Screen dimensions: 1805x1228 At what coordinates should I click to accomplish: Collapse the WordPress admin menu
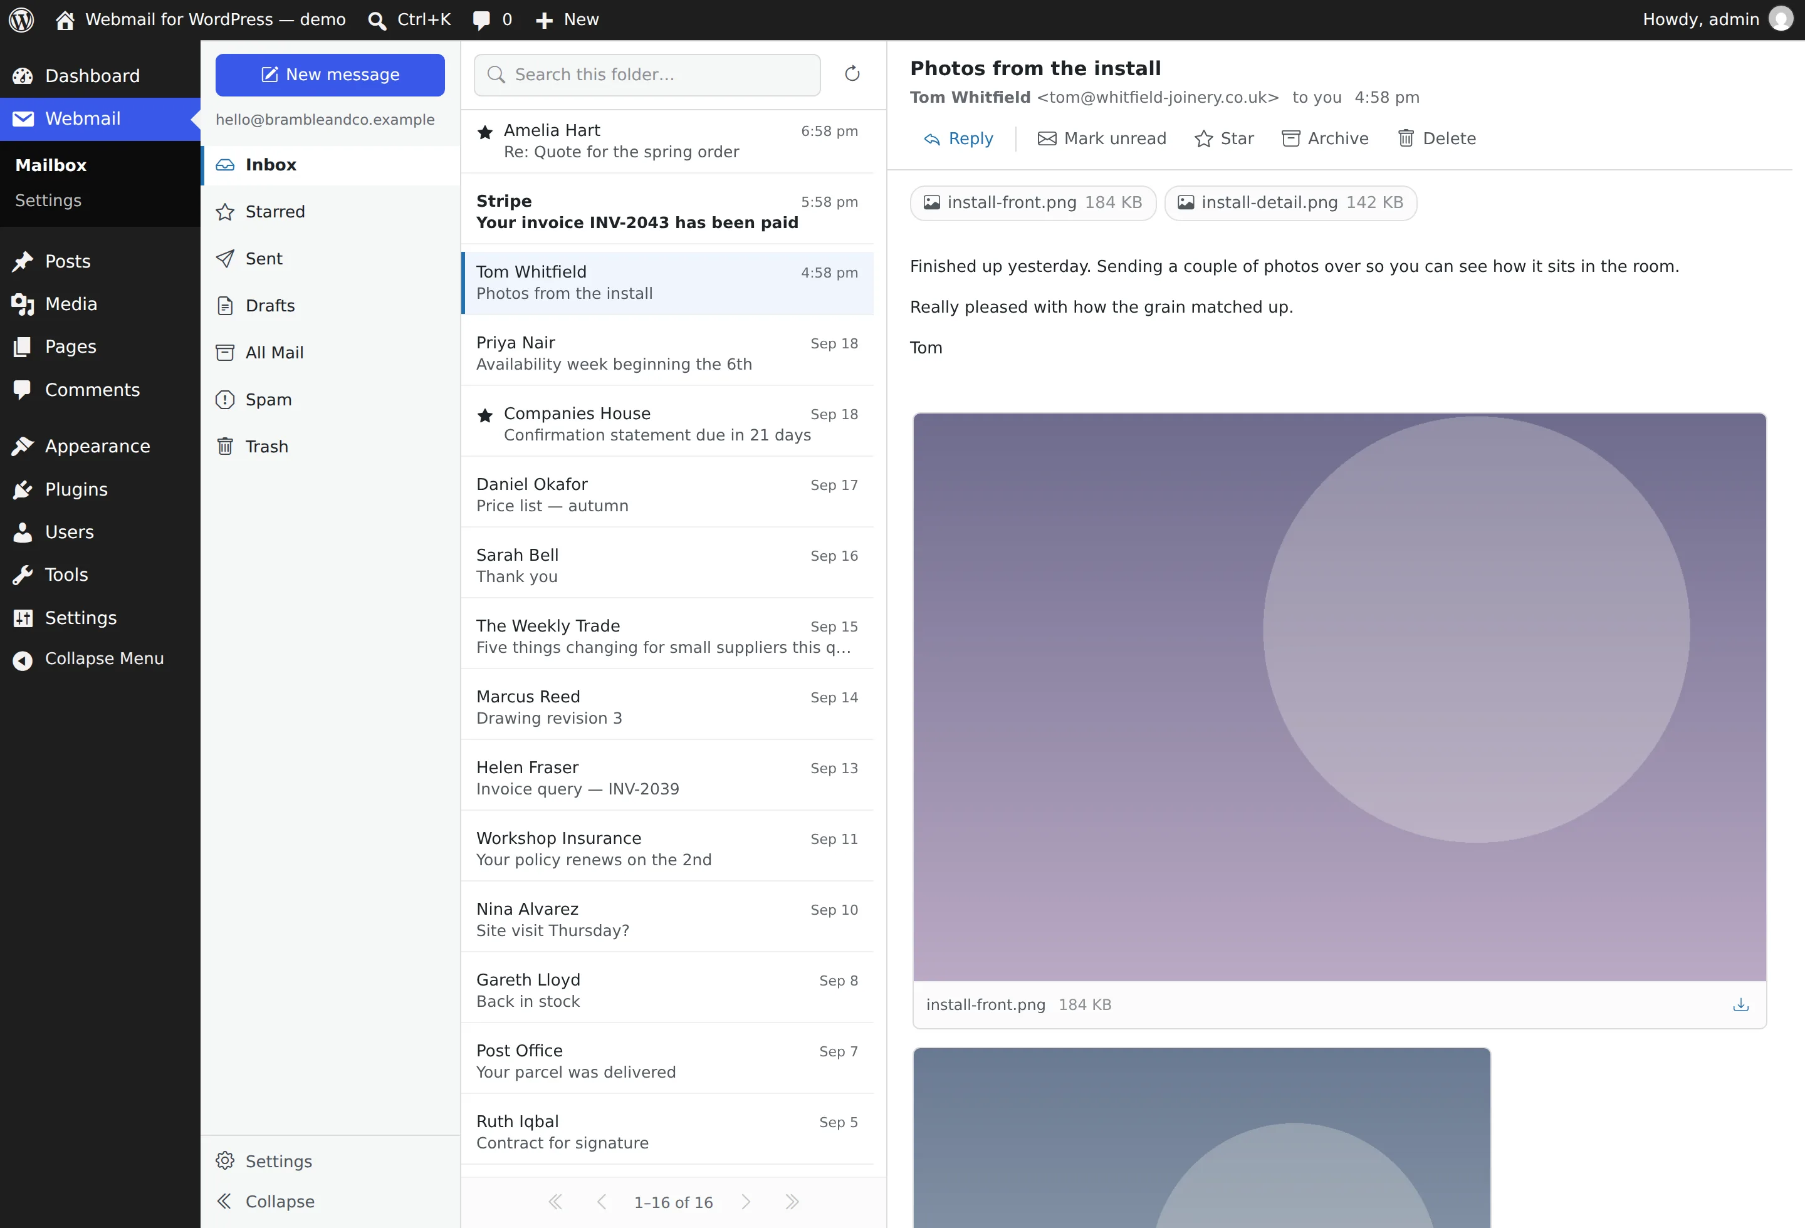tap(100, 659)
